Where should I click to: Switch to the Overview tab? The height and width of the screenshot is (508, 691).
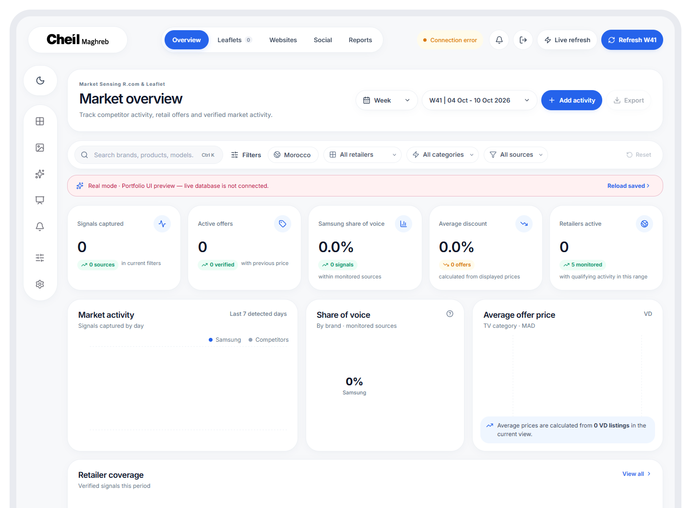click(x=187, y=40)
